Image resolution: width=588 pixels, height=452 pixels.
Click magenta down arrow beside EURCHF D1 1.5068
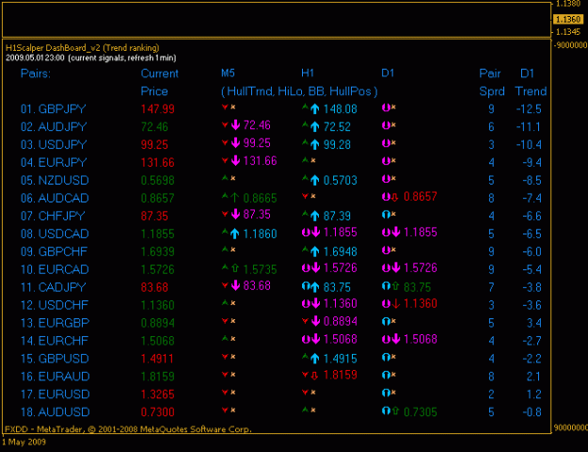coord(396,339)
